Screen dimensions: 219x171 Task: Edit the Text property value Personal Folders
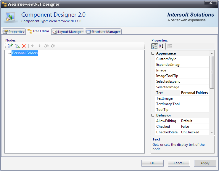tap(194, 93)
